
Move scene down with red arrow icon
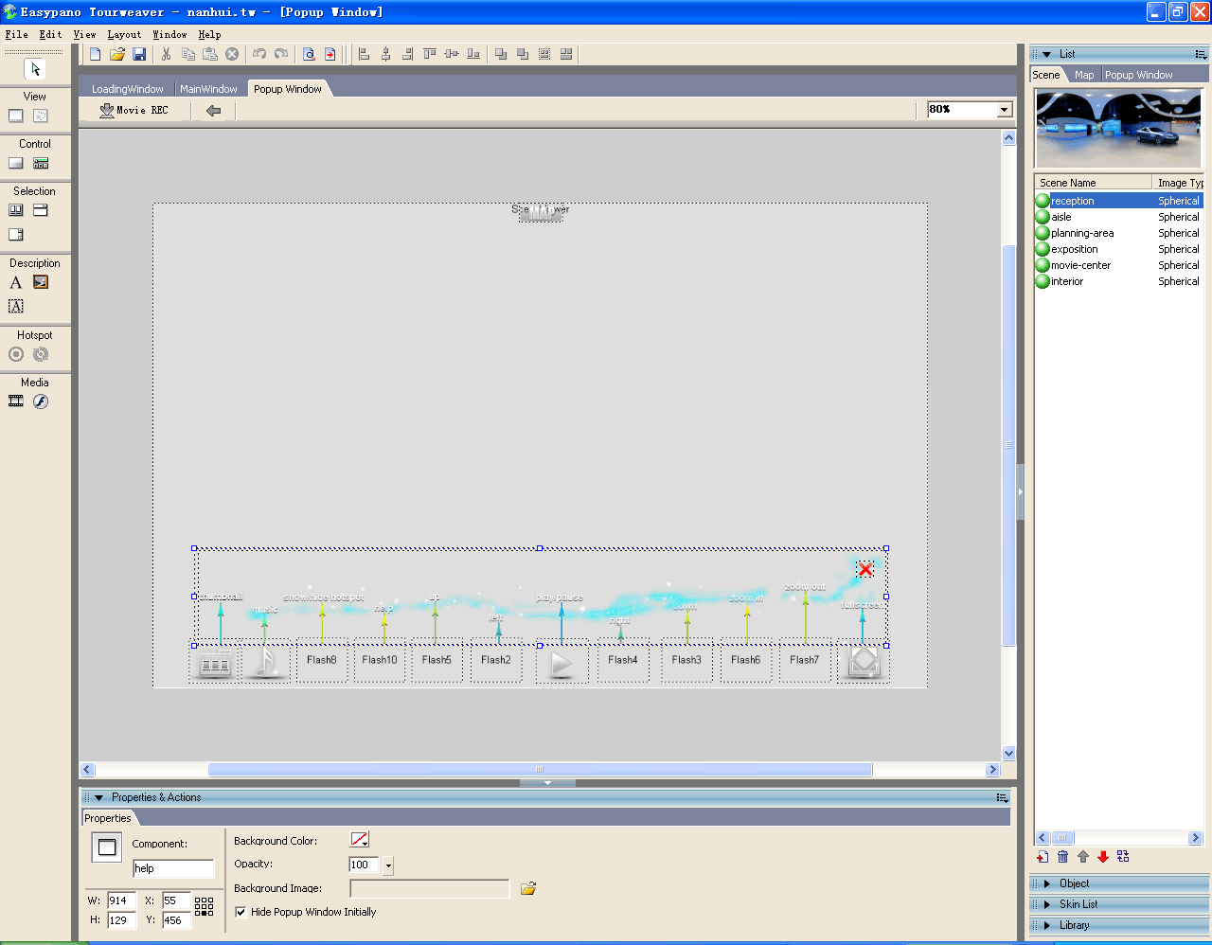pos(1104,856)
